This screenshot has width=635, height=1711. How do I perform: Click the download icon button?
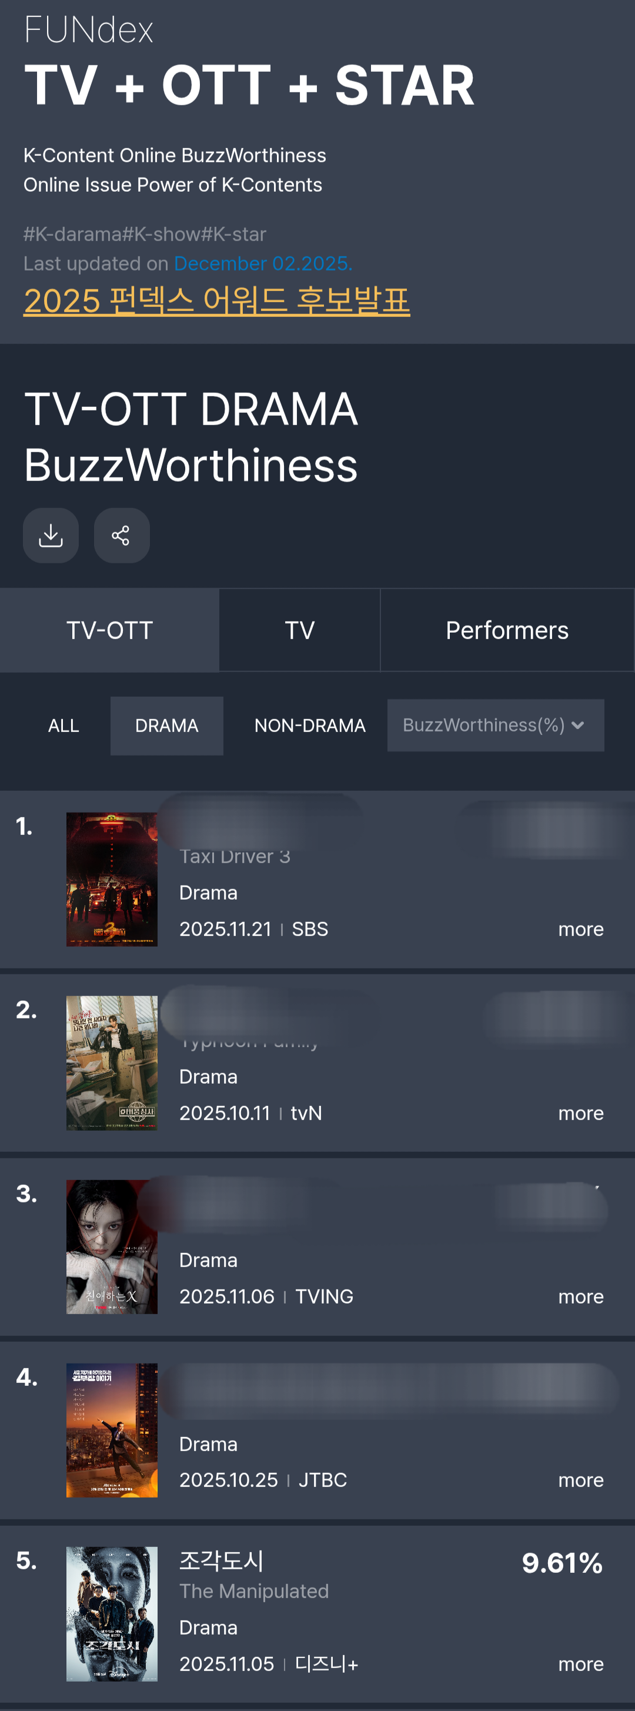51,536
